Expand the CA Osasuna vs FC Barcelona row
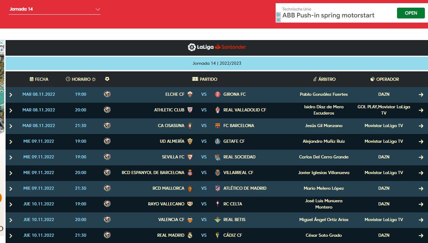Image resolution: width=428 pixels, height=243 pixels. (11, 126)
